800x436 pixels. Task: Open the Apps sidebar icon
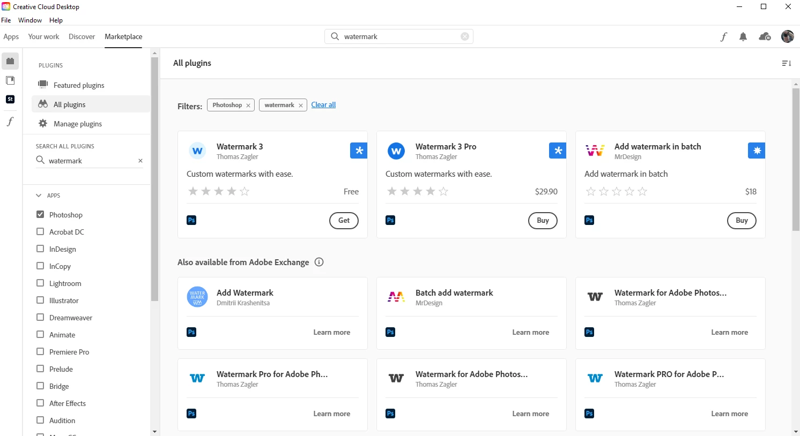click(x=10, y=61)
